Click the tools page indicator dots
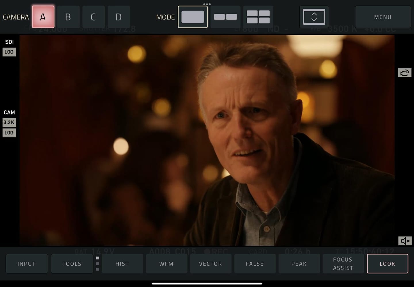Image resolution: width=414 pixels, height=287 pixels. click(x=97, y=263)
